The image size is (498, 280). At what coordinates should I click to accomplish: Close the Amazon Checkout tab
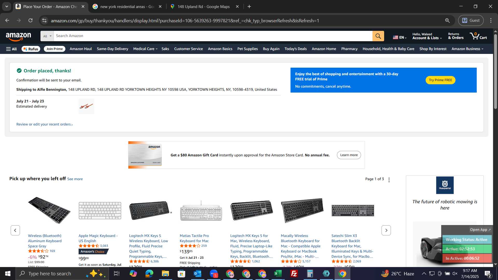click(83, 6)
